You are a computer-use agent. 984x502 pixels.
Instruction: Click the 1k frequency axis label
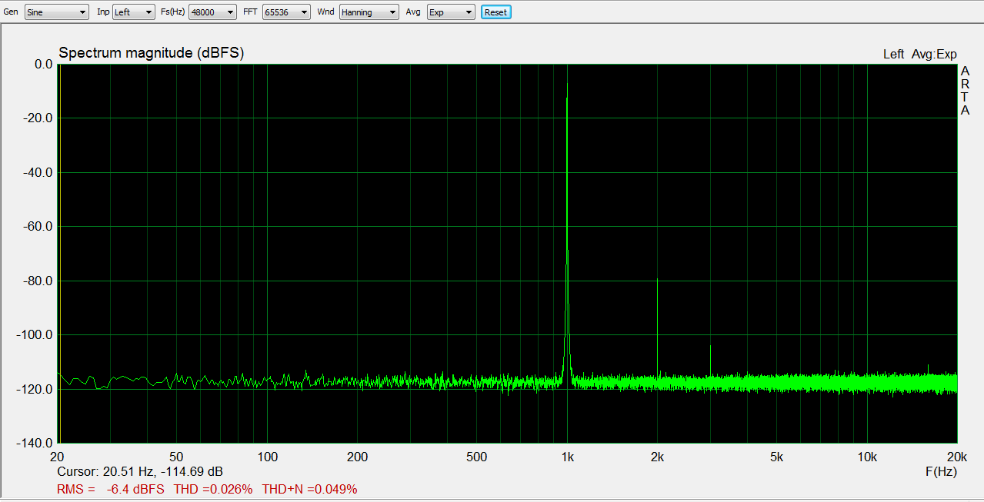tap(568, 457)
